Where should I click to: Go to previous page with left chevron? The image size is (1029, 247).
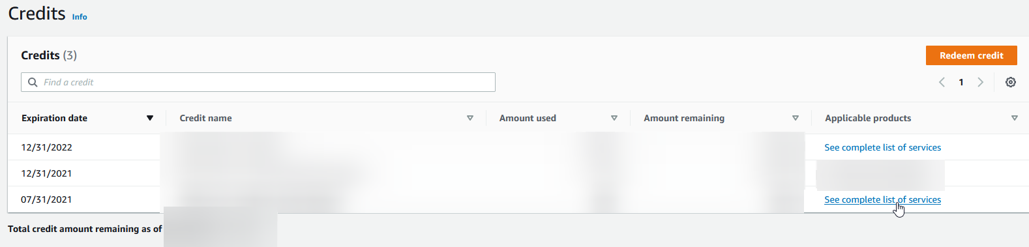coord(942,82)
